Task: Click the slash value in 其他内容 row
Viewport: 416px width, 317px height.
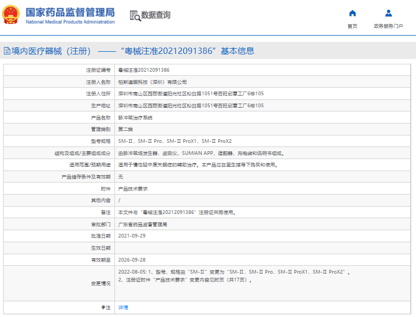Action: tap(119, 200)
